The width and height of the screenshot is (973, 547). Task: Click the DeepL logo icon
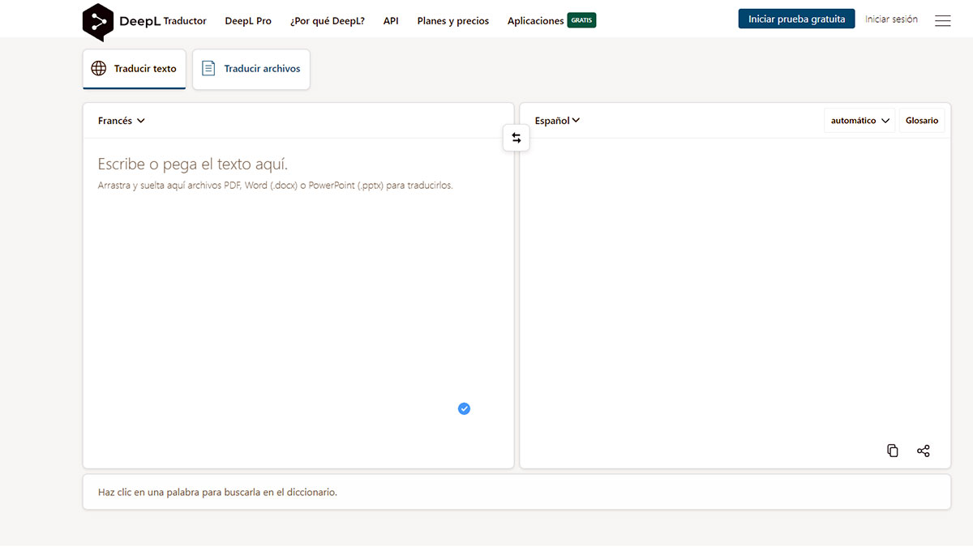coord(98,22)
